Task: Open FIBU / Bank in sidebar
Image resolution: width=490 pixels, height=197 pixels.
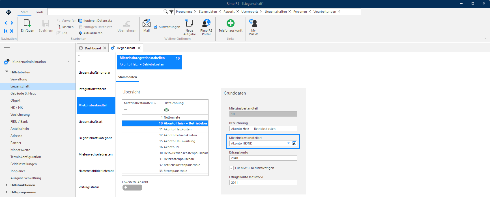Action: 19,122
